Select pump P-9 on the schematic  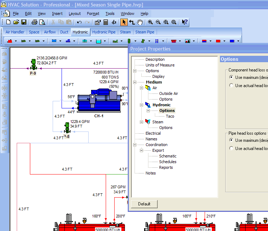pos(34,64)
